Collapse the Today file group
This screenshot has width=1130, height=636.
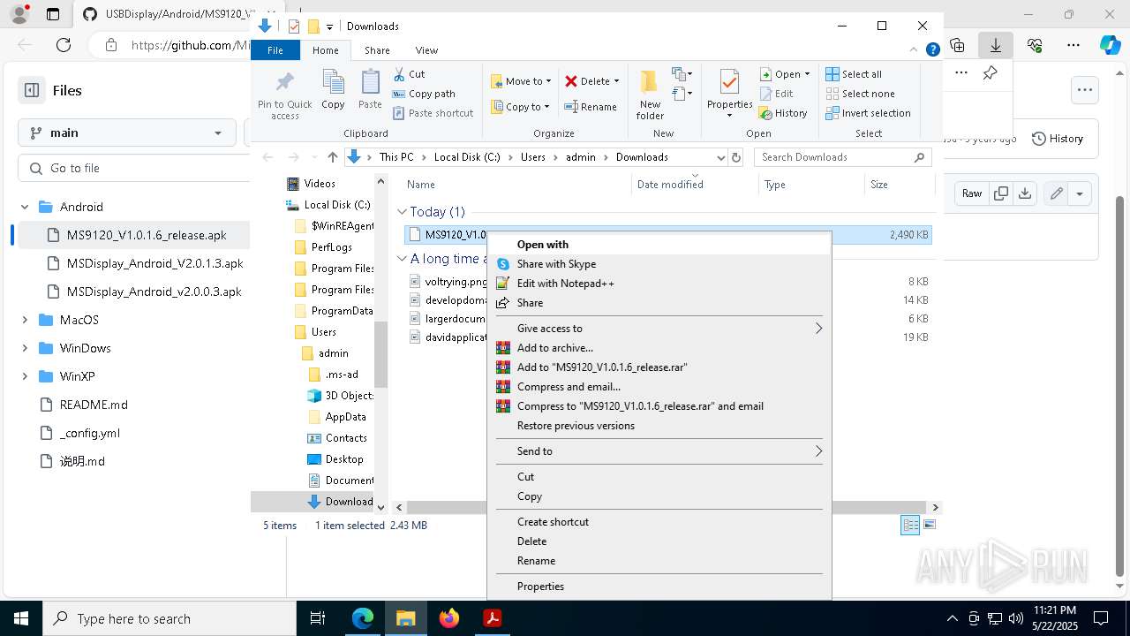(402, 212)
